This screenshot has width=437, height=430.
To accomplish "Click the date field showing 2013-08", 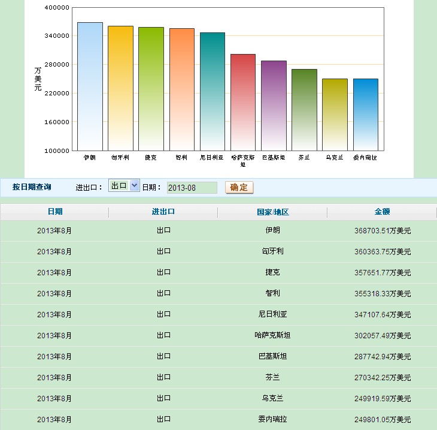I will [x=192, y=188].
